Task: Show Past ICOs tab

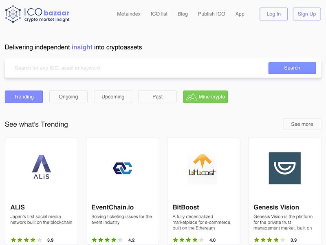Action: pos(158,97)
